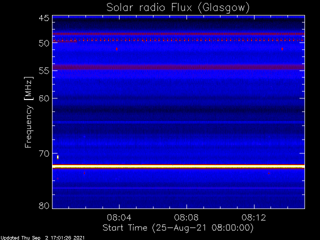This screenshot has width=320, height=240.
Task: Click the 60 MHz frequency tick label
Action: click(43, 98)
